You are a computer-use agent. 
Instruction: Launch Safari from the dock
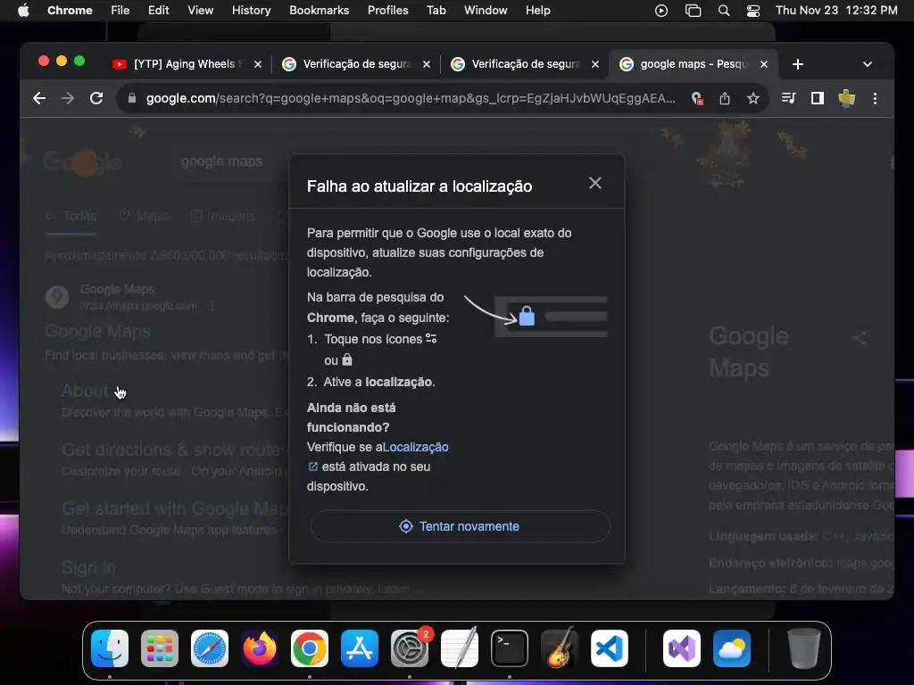tap(210, 648)
